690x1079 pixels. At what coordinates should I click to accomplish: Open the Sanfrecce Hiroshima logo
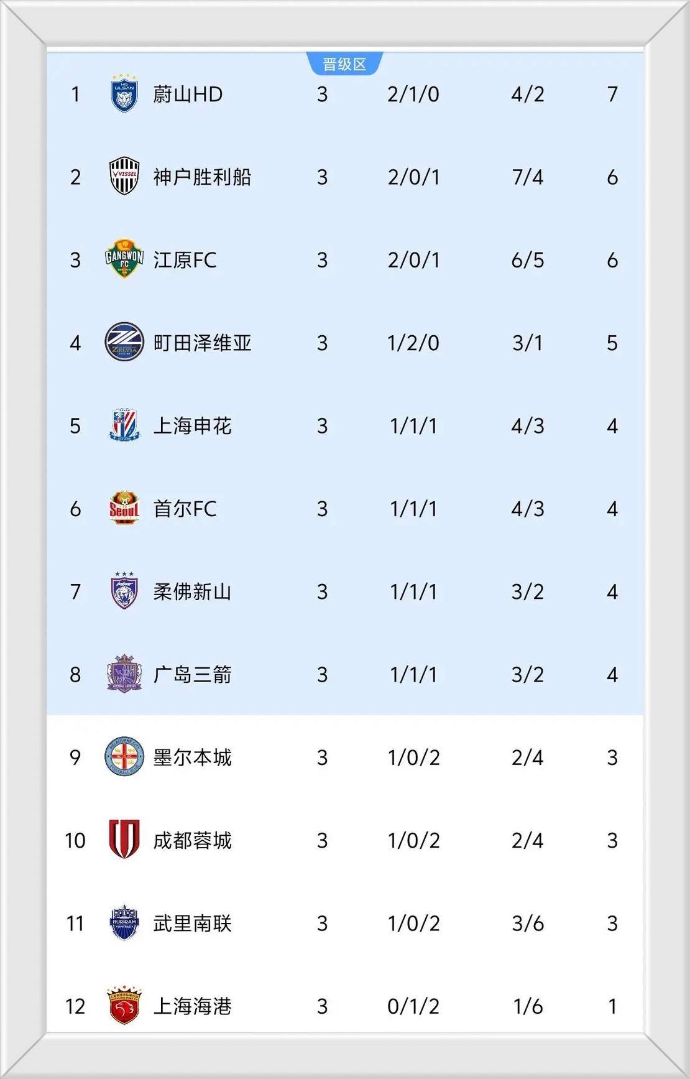coord(124,674)
